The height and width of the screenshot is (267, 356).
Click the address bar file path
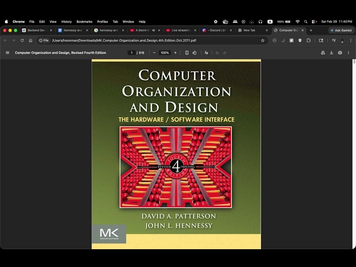point(124,41)
